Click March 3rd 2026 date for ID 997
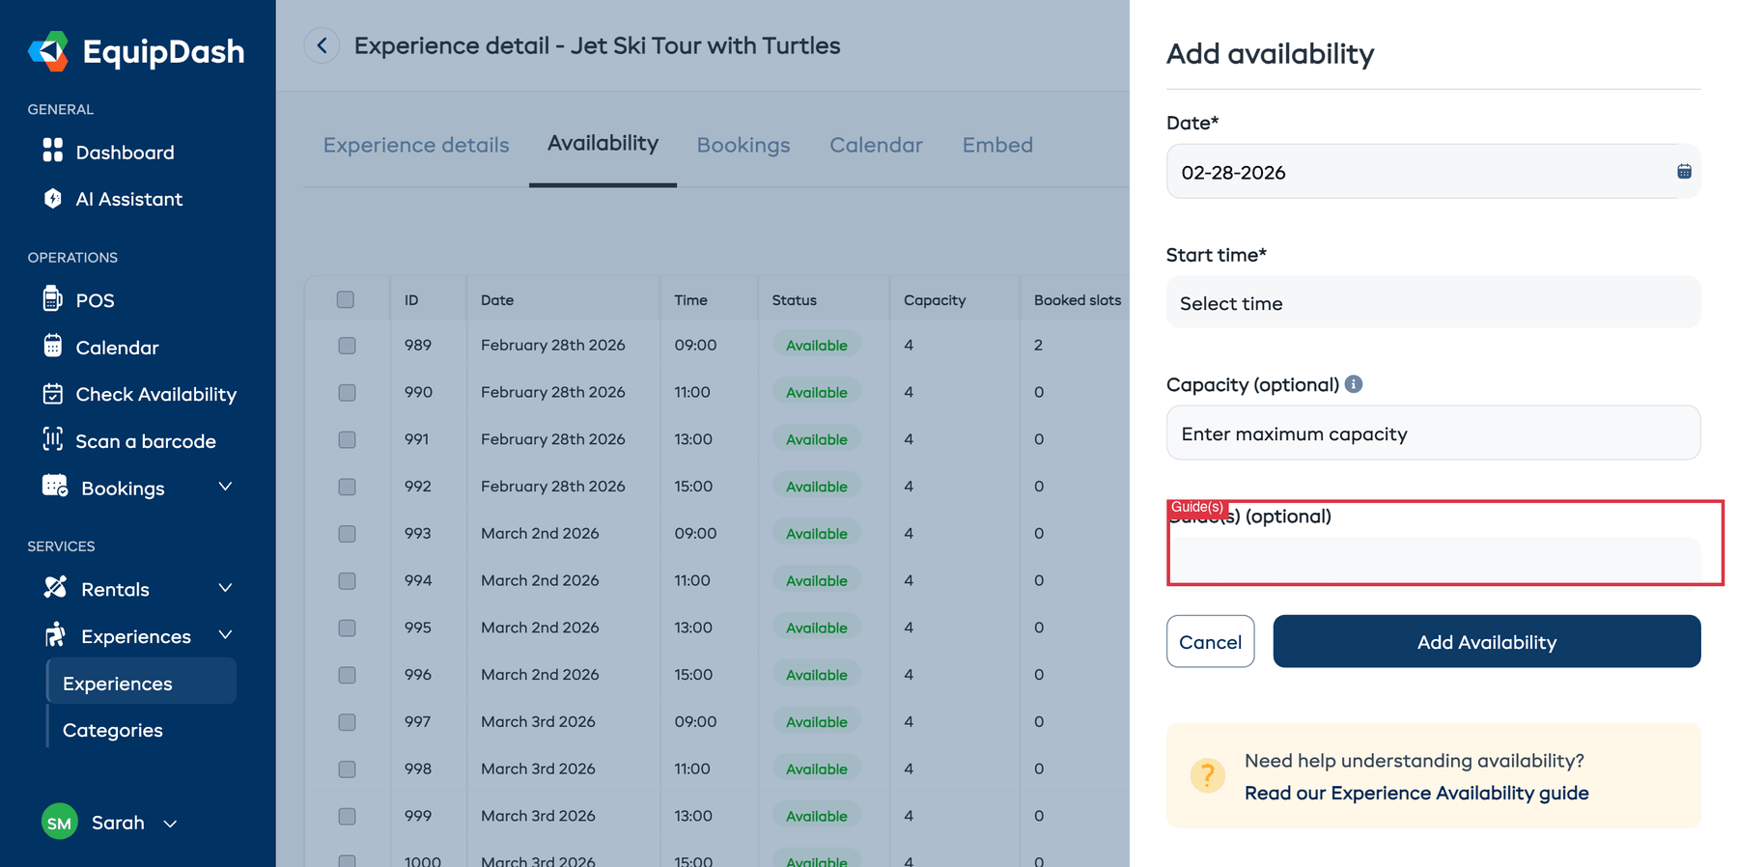 (x=538, y=721)
